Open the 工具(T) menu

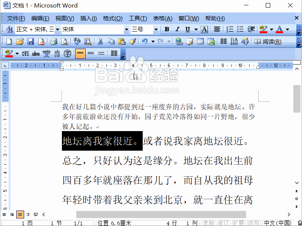click(138, 18)
